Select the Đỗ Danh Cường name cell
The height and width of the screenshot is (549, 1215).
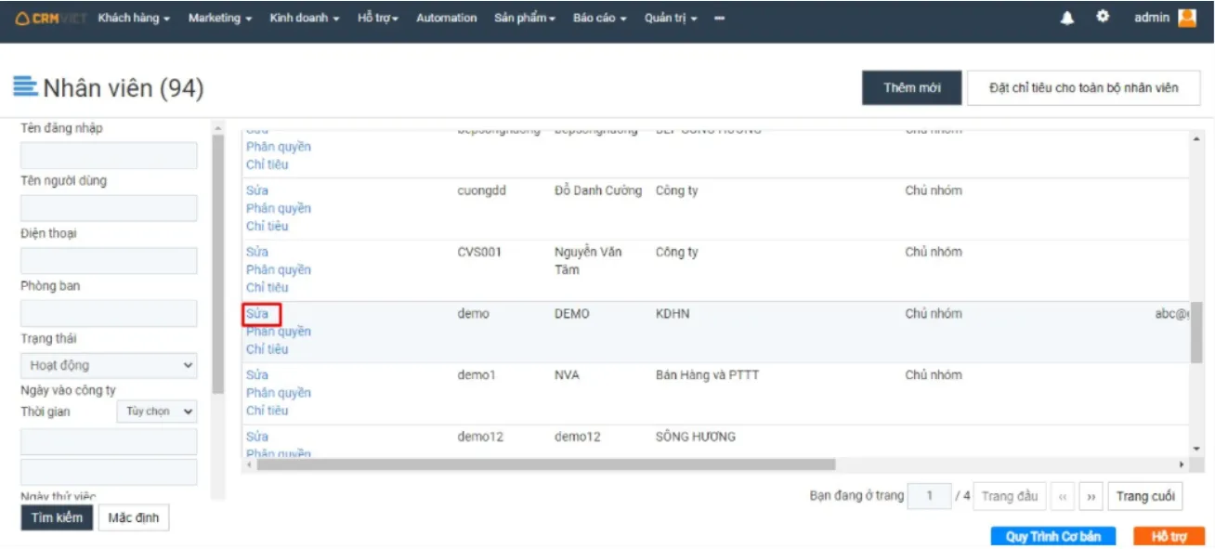point(598,190)
